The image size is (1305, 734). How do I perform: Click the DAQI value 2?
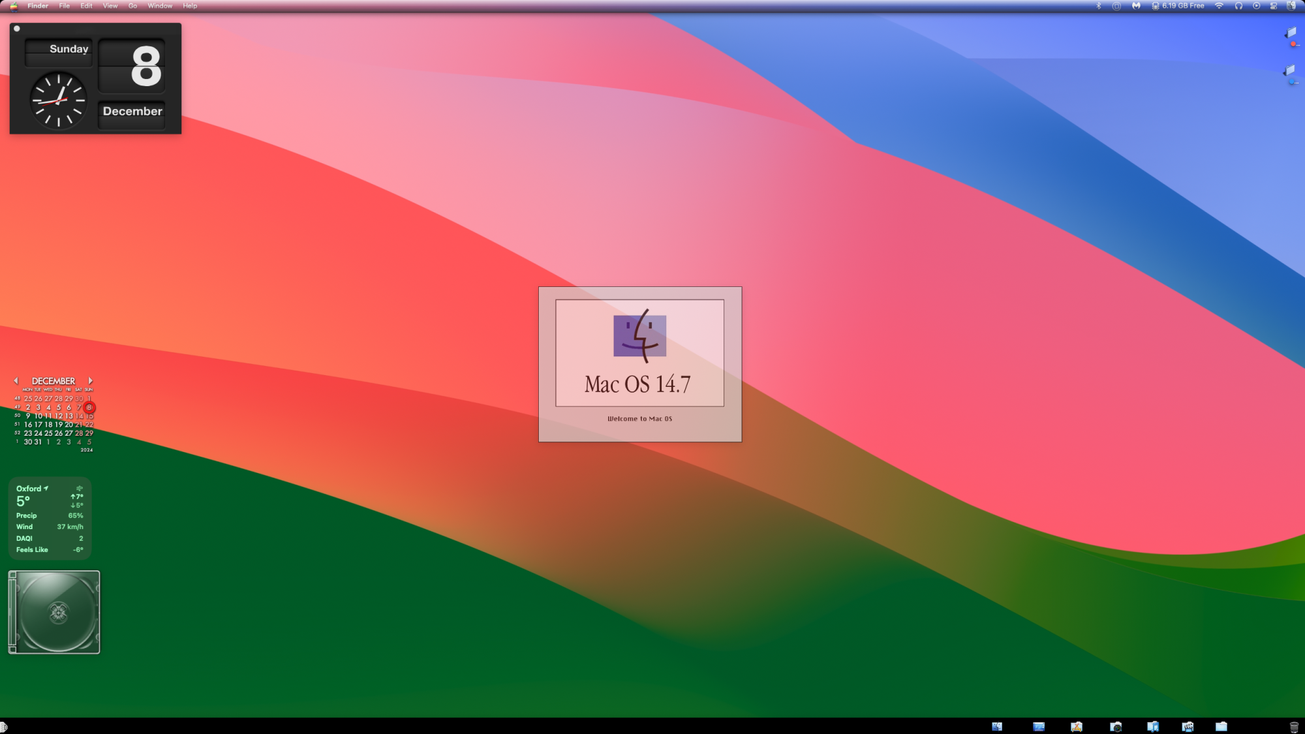pyautogui.click(x=81, y=538)
